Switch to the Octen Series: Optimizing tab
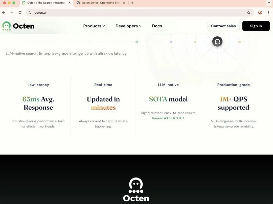Viewport: 273px width, 204px height. (101, 3)
